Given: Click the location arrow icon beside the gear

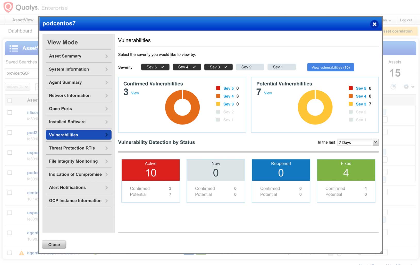Looking at the screenshot, I should (393, 87).
